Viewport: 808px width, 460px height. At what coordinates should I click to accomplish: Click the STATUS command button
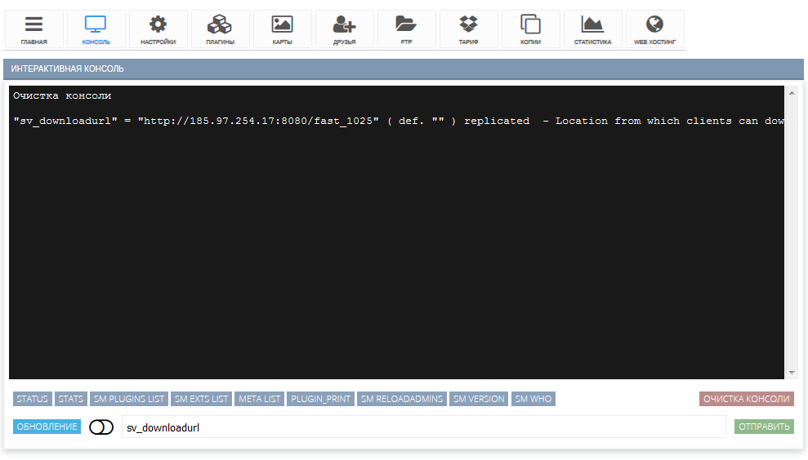pos(32,399)
